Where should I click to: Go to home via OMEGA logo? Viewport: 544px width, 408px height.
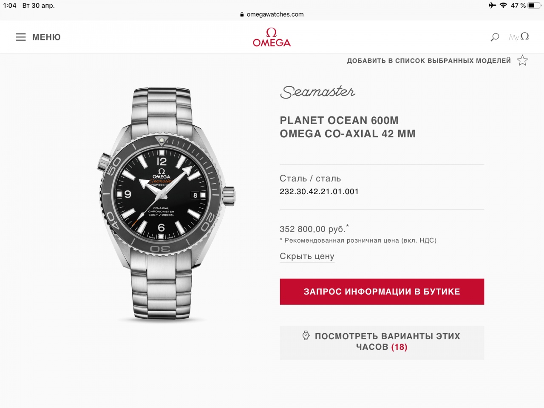(x=272, y=37)
